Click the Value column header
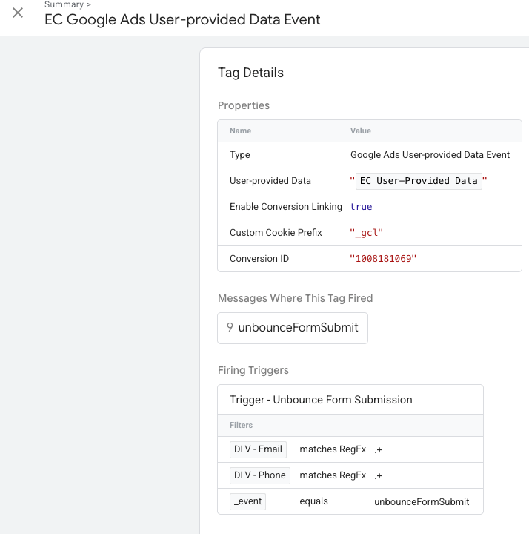 coord(360,131)
